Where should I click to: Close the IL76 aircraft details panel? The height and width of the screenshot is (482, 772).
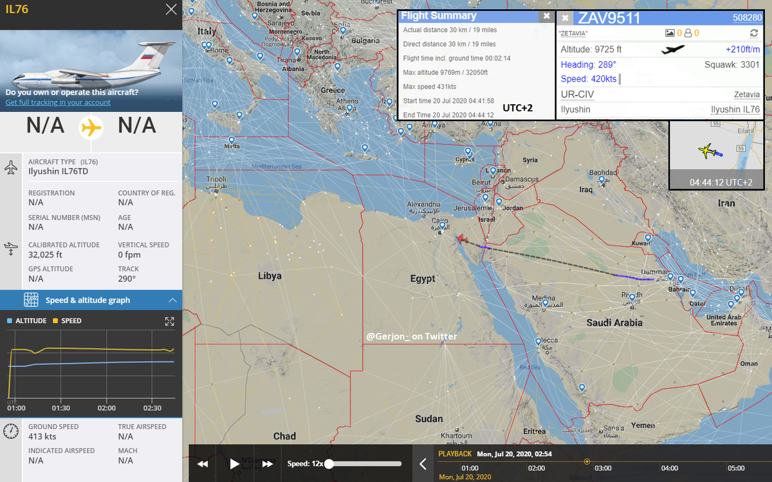pyautogui.click(x=170, y=10)
